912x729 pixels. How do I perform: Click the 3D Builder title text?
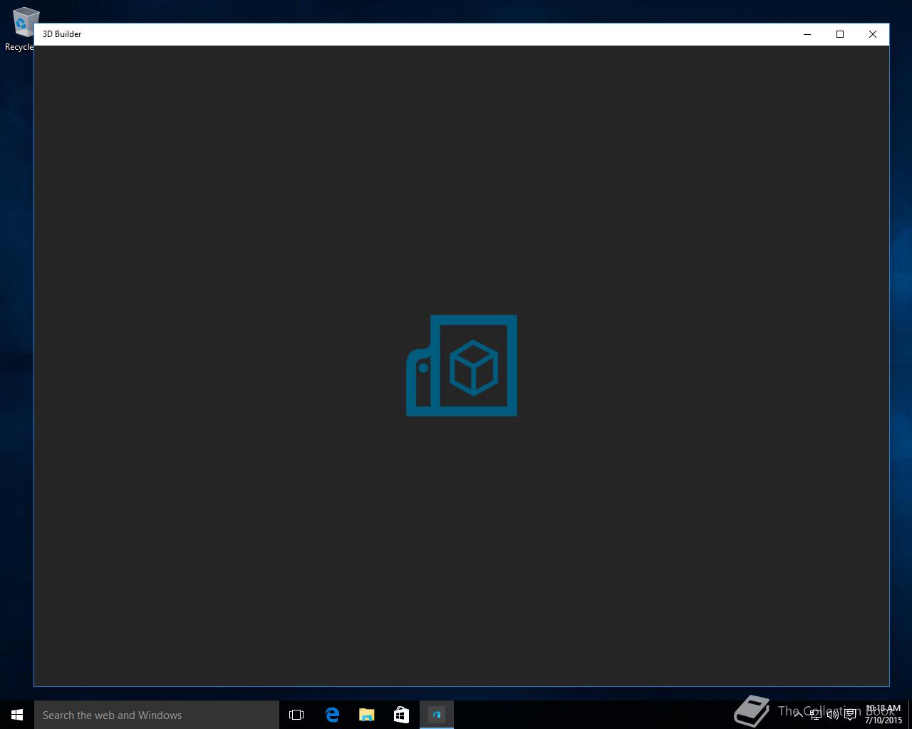coord(62,34)
